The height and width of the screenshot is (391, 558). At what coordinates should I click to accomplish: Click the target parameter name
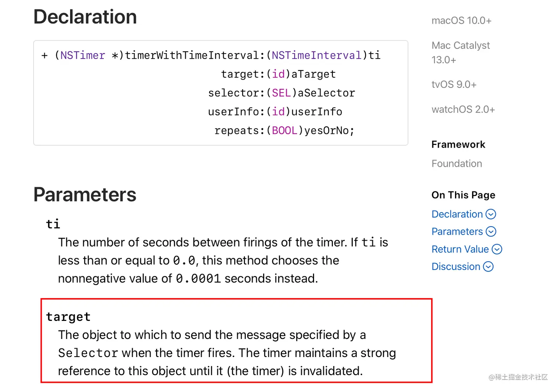(68, 317)
